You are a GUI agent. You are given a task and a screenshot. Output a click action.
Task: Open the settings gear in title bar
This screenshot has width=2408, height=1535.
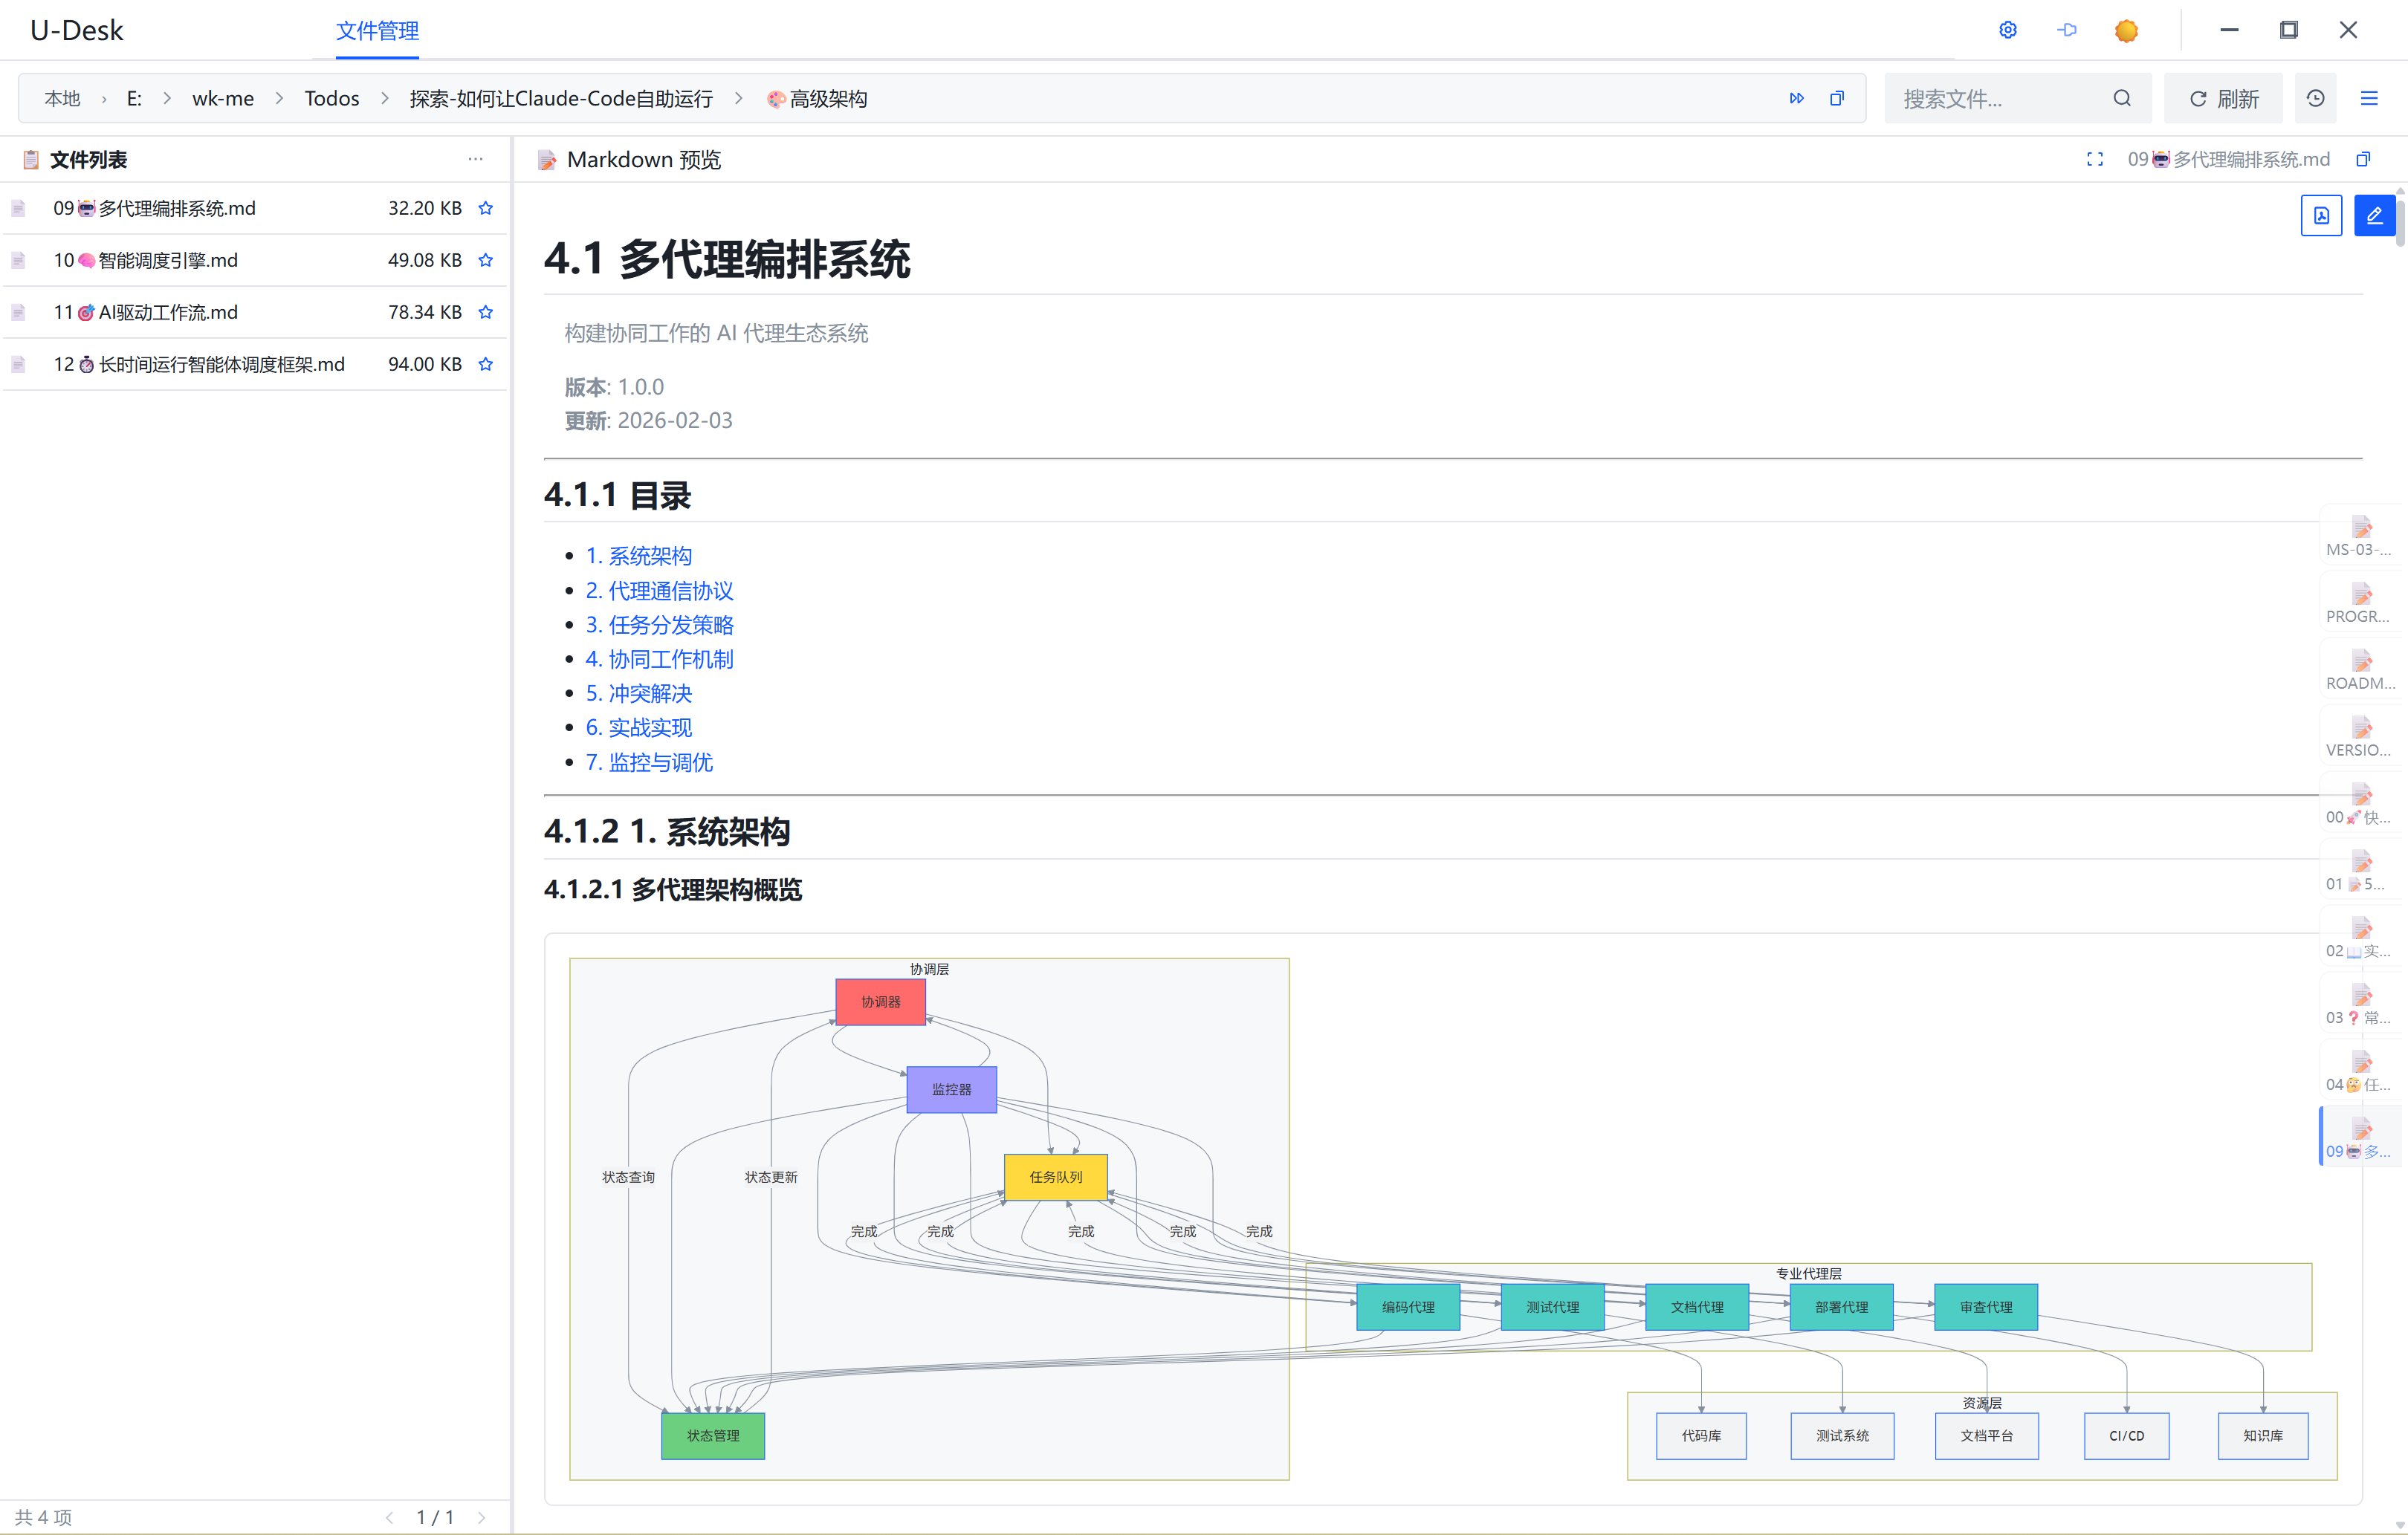[2007, 30]
